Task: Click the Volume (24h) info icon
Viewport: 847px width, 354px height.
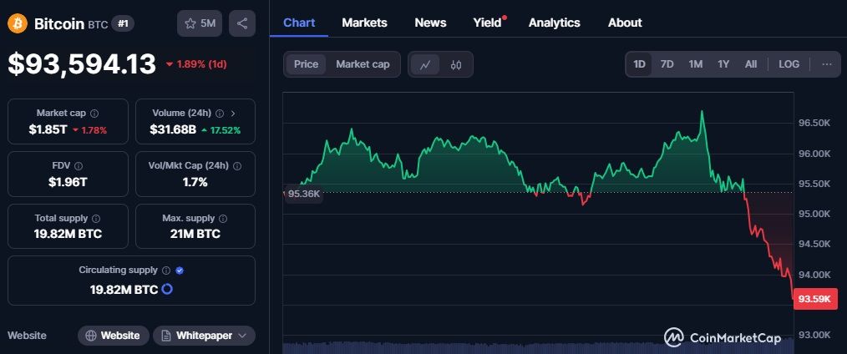Action: click(220, 114)
